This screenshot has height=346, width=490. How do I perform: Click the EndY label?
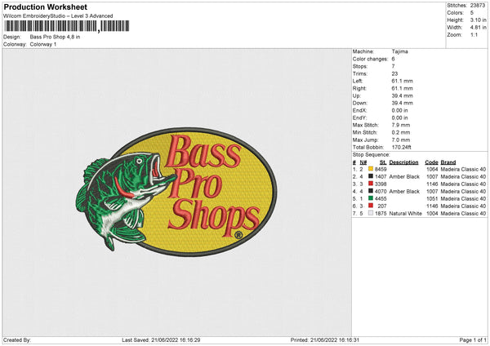[x=359, y=118]
